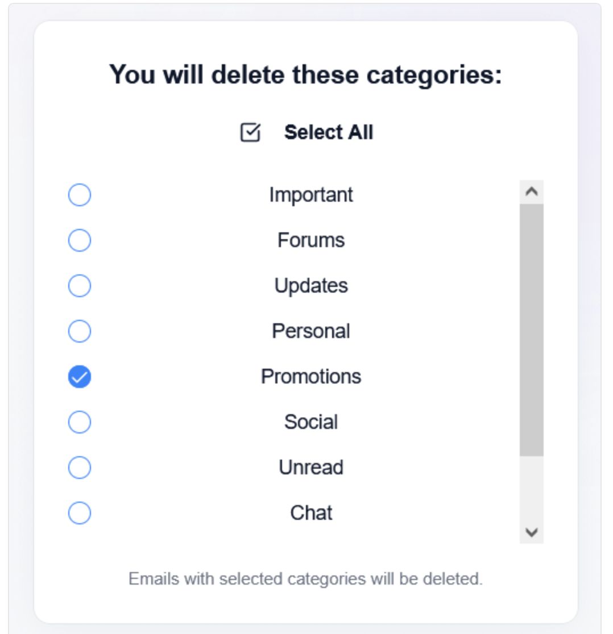
Task: Click the Unread label text
Action: pyautogui.click(x=311, y=468)
